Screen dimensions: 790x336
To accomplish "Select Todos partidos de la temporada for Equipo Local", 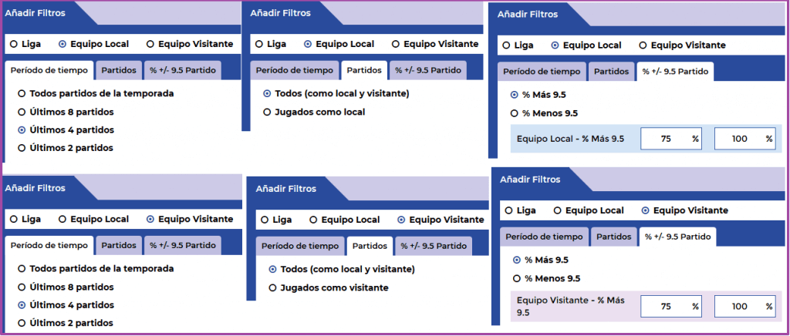I will pos(96,93).
